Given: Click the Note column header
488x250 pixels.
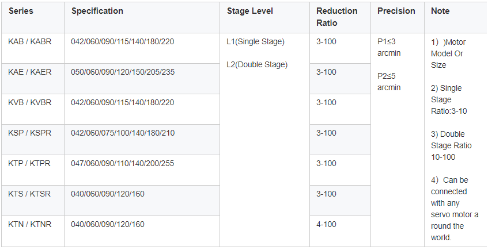Looking at the screenshot, I should pos(440,11).
